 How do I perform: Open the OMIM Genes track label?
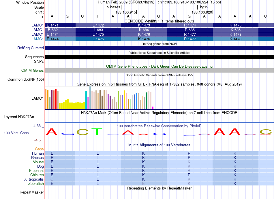click(x=33, y=71)
